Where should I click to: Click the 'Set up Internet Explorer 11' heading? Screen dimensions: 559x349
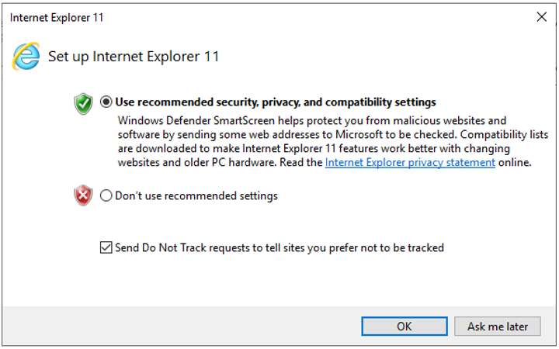click(x=134, y=57)
